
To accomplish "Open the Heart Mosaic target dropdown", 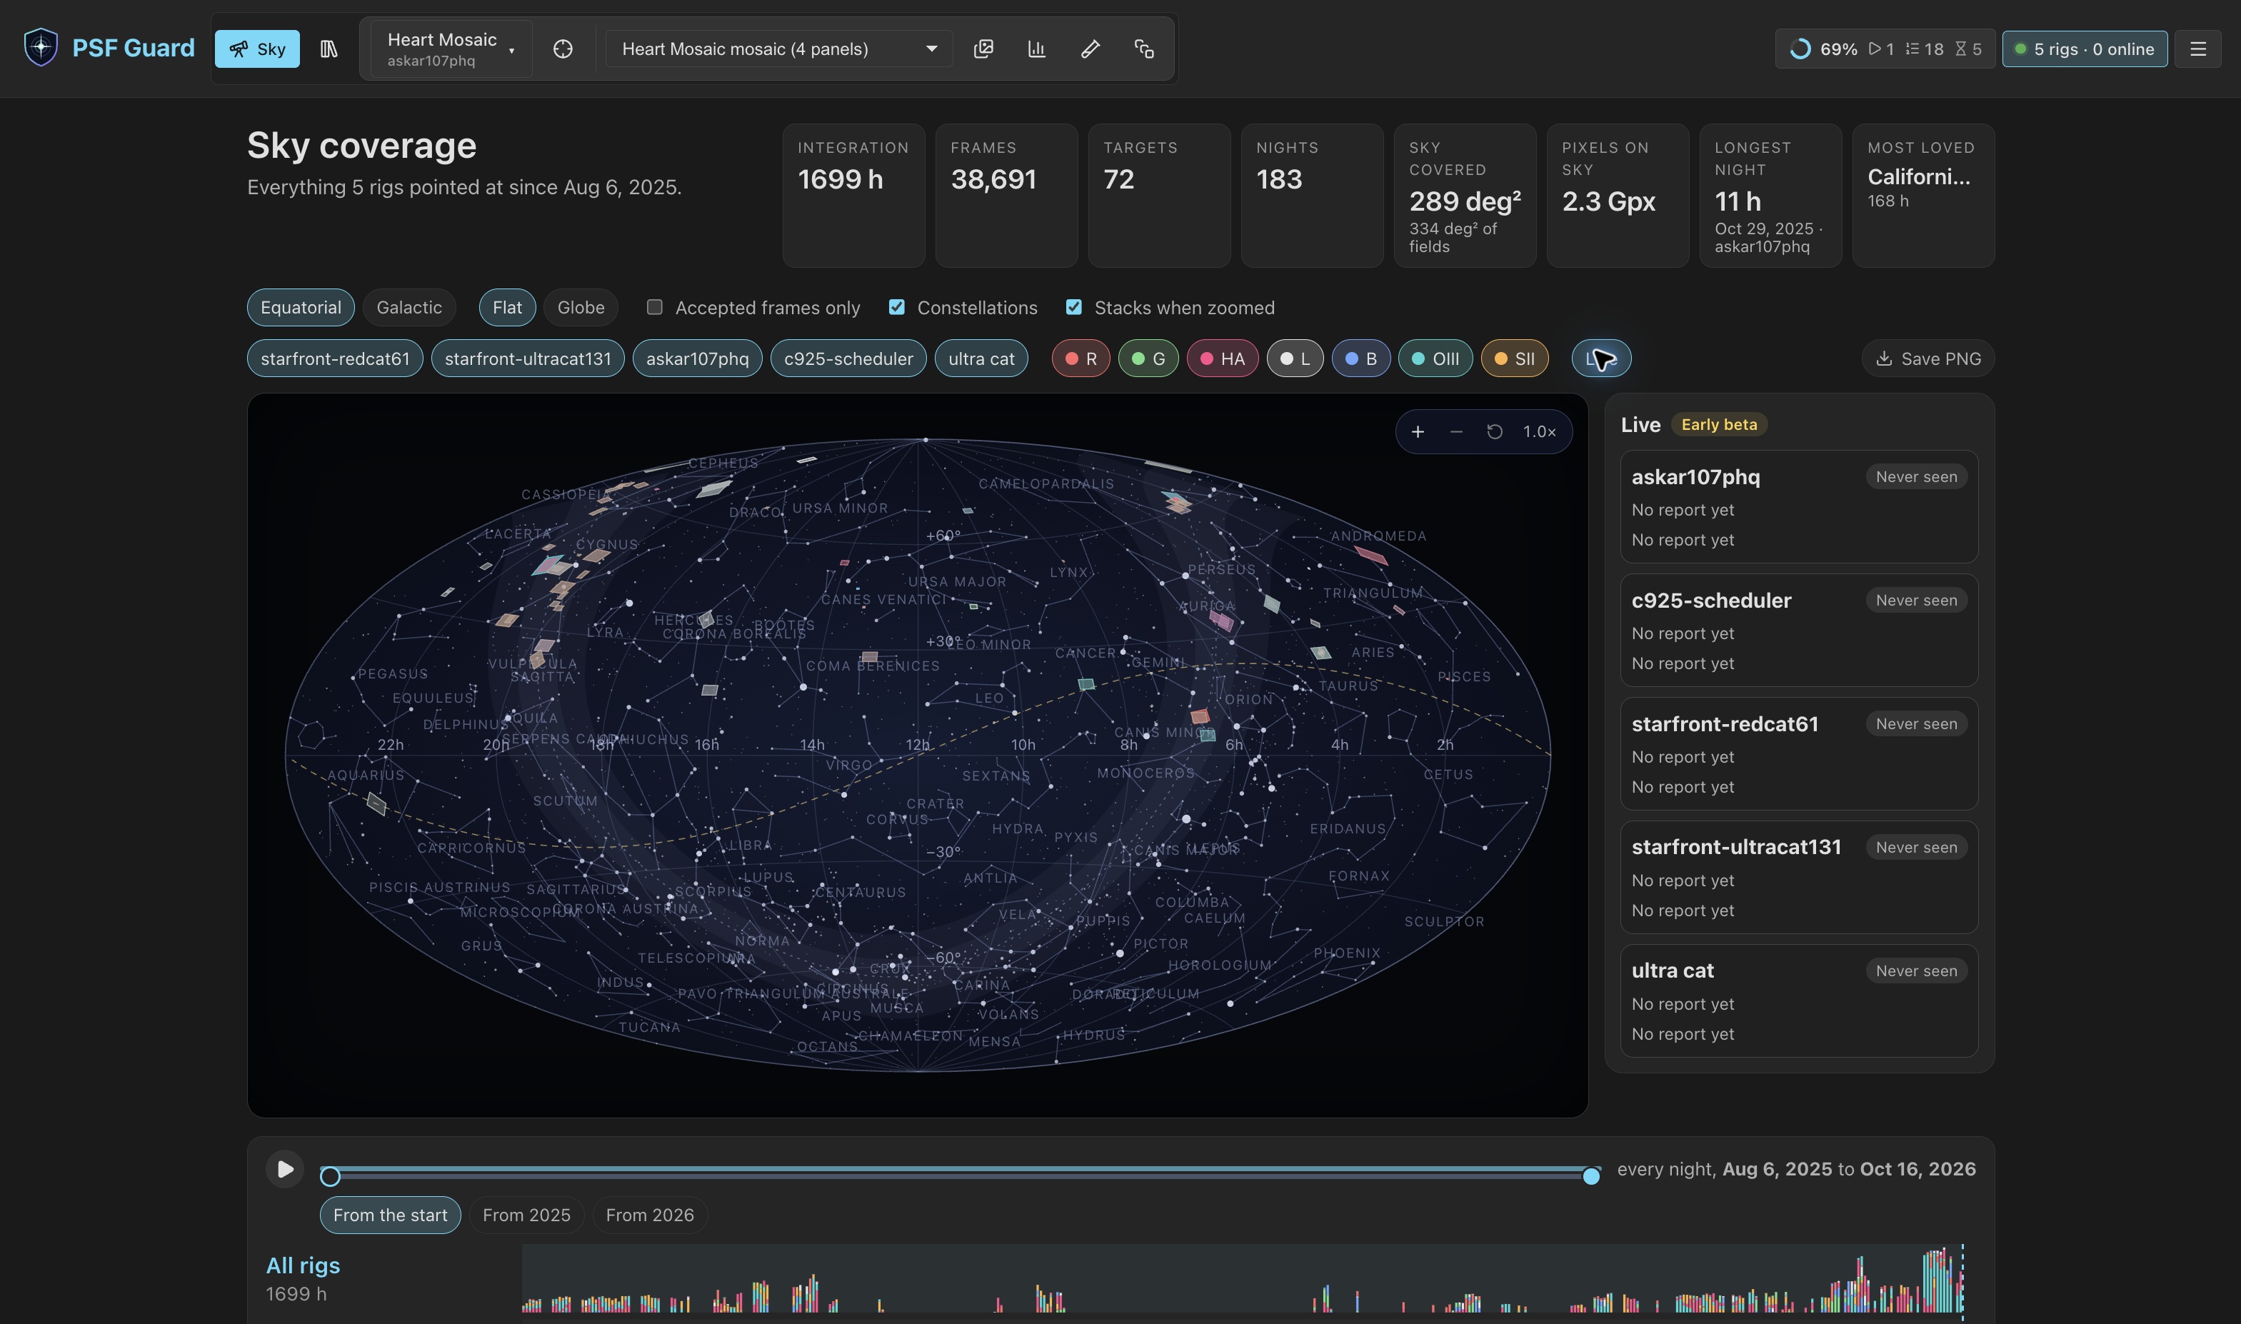I will point(451,49).
